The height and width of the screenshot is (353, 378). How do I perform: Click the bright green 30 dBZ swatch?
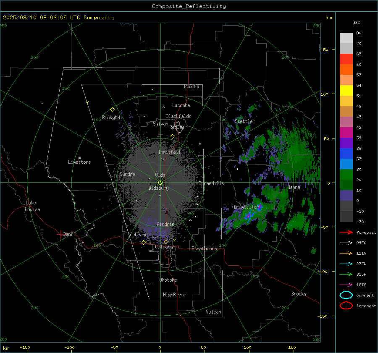click(x=346, y=175)
